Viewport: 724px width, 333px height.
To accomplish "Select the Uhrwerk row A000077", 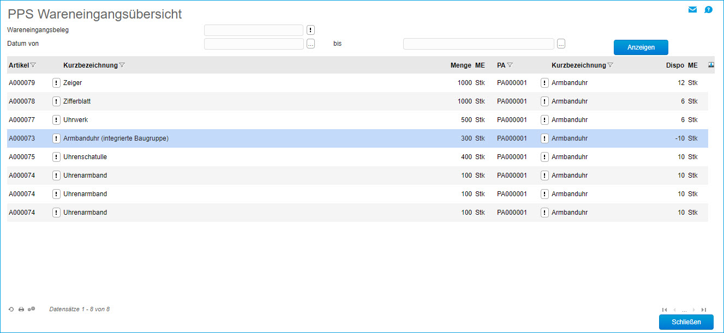I will point(218,120).
